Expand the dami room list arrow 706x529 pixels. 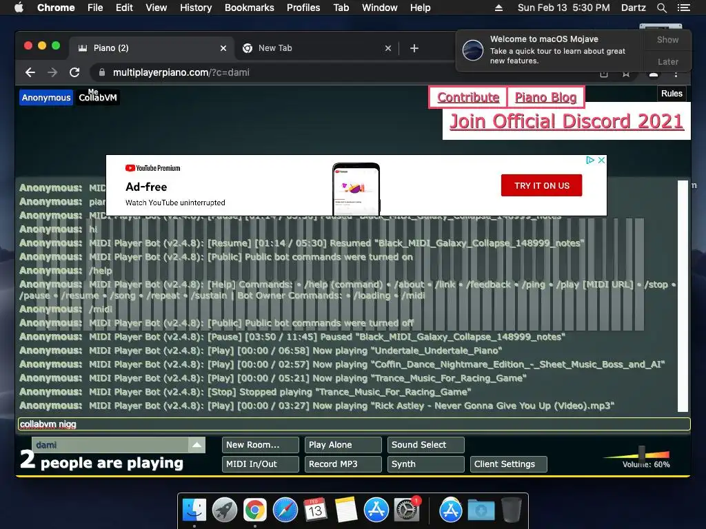pos(196,445)
